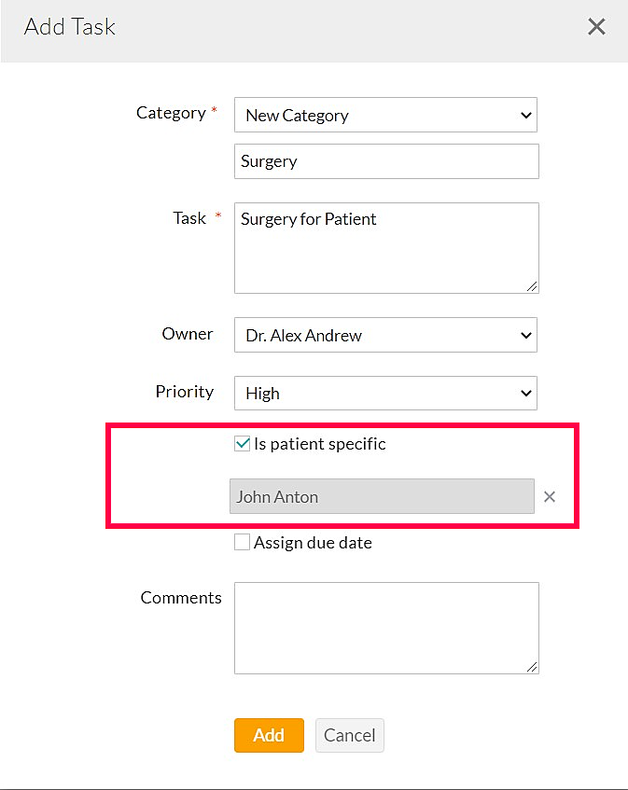Click the Priority dropdown arrow

pyautogui.click(x=527, y=393)
